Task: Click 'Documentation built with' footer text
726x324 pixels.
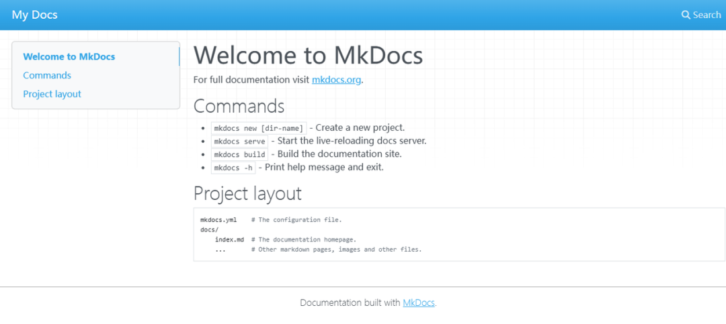Action: click(350, 303)
